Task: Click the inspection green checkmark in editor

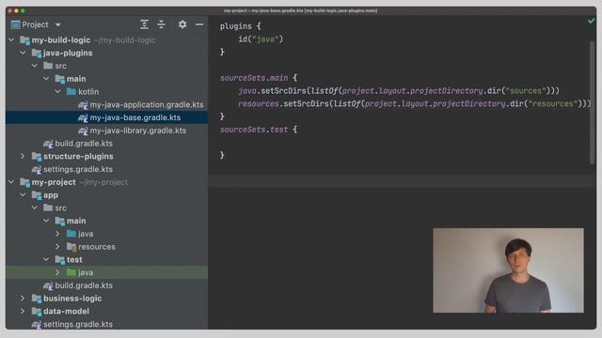Action: pos(591,21)
